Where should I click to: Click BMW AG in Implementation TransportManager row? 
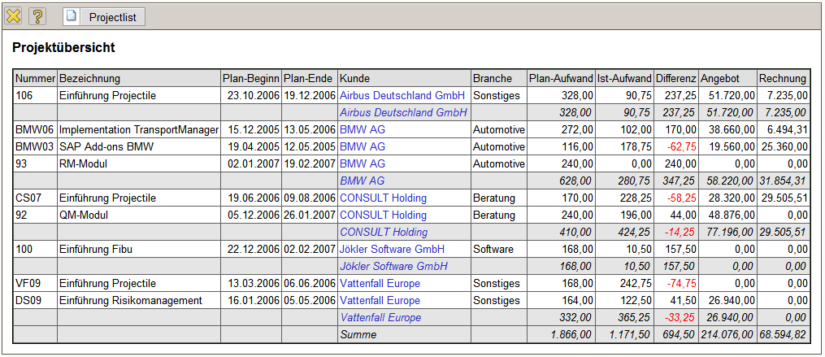point(363,130)
